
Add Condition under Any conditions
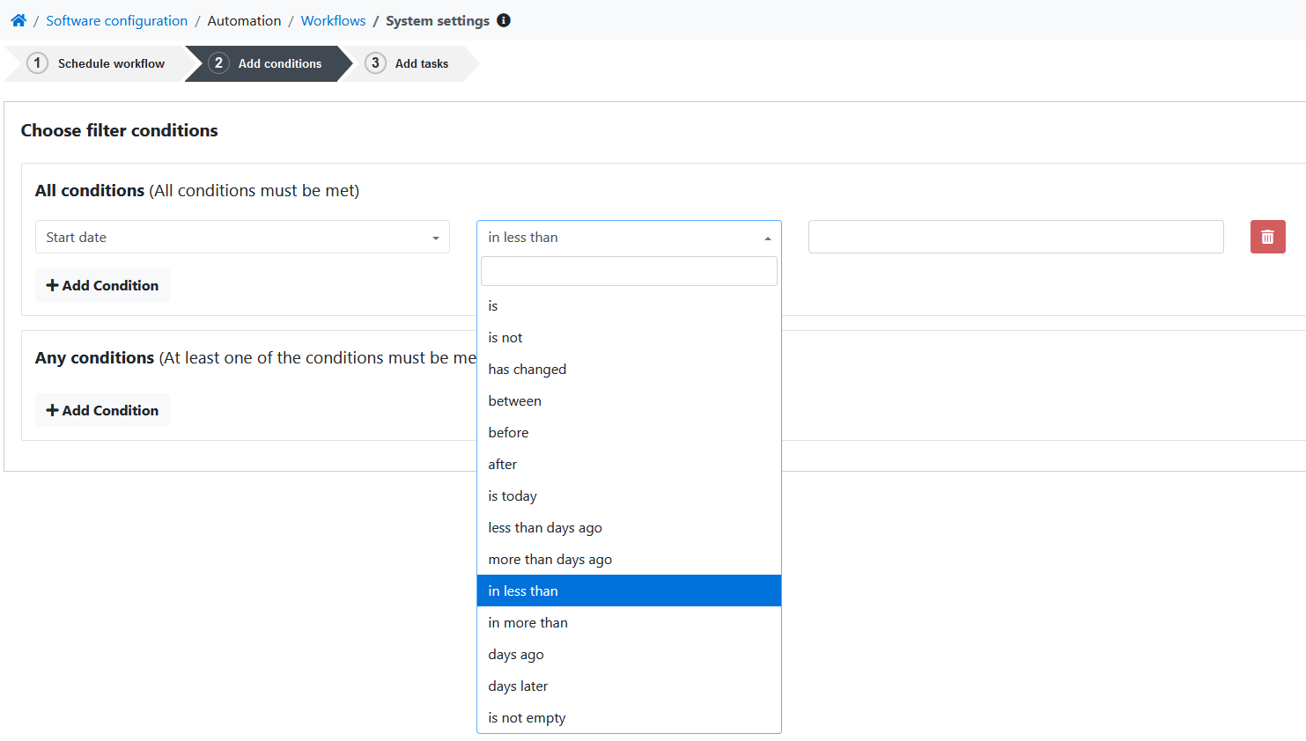click(x=102, y=410)
